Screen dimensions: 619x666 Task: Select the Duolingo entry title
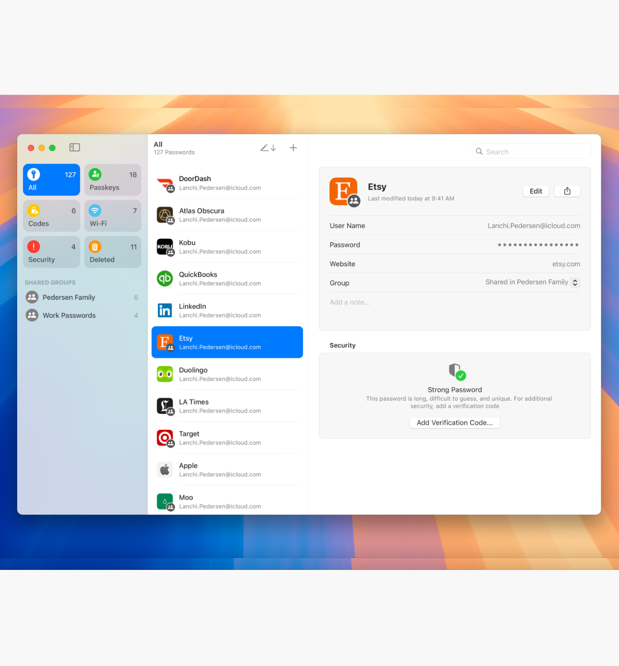pos(193,370)
